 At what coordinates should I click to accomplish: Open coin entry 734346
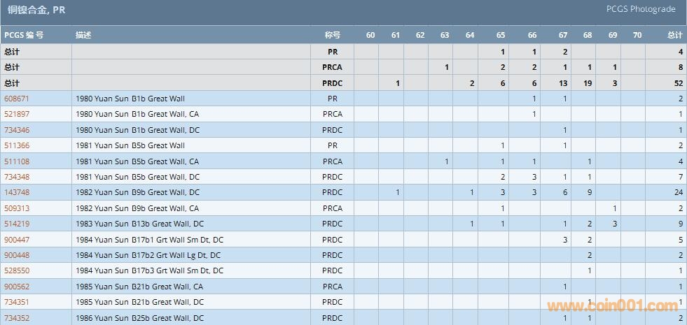[17, 130]
